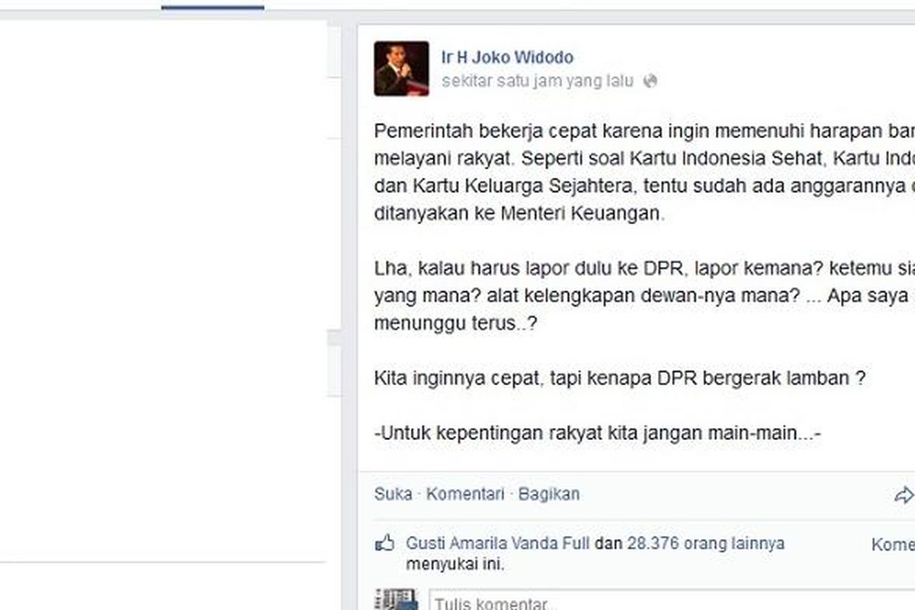Open the 'sekitar satu jam yang lalu' timestamp
Viewport: 915px width, 610px height.
pyautogui.click(x=538, y=81)
